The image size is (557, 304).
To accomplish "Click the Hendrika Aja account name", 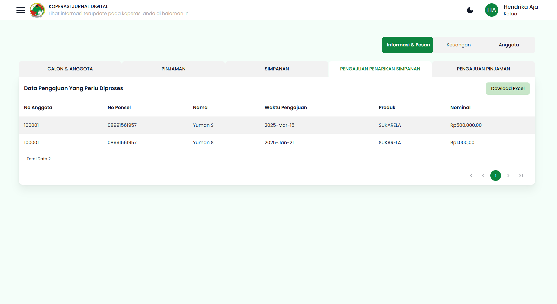I will pos(521,7).
